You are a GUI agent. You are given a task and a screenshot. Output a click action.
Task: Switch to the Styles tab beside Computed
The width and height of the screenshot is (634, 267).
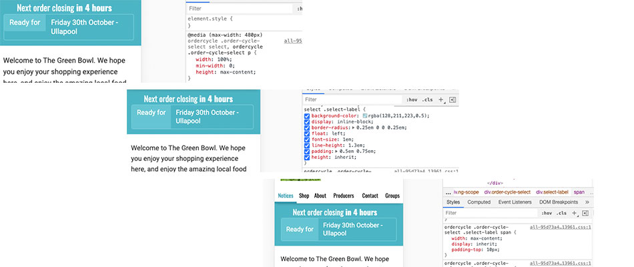(453, 202)
